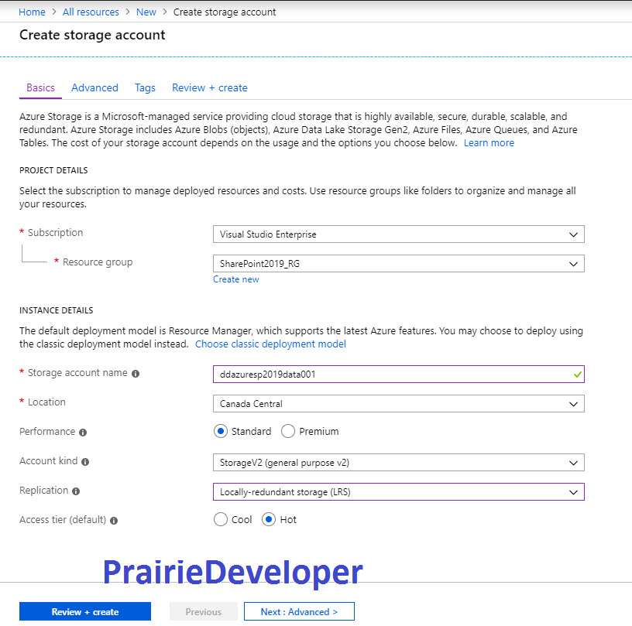Open the Tags tab
The height and width of the screenshot is (626, 632).
tap(145, 87)
